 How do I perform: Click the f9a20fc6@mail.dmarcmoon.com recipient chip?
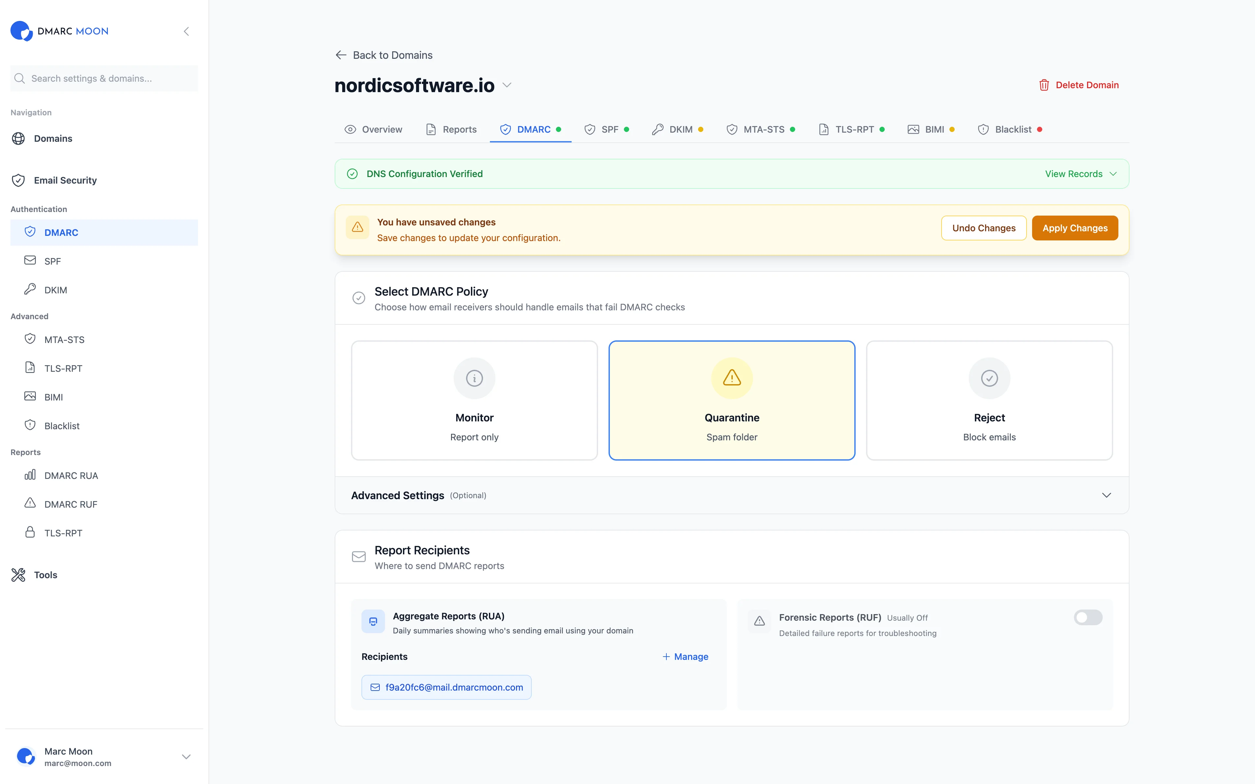tap(446, 687)
